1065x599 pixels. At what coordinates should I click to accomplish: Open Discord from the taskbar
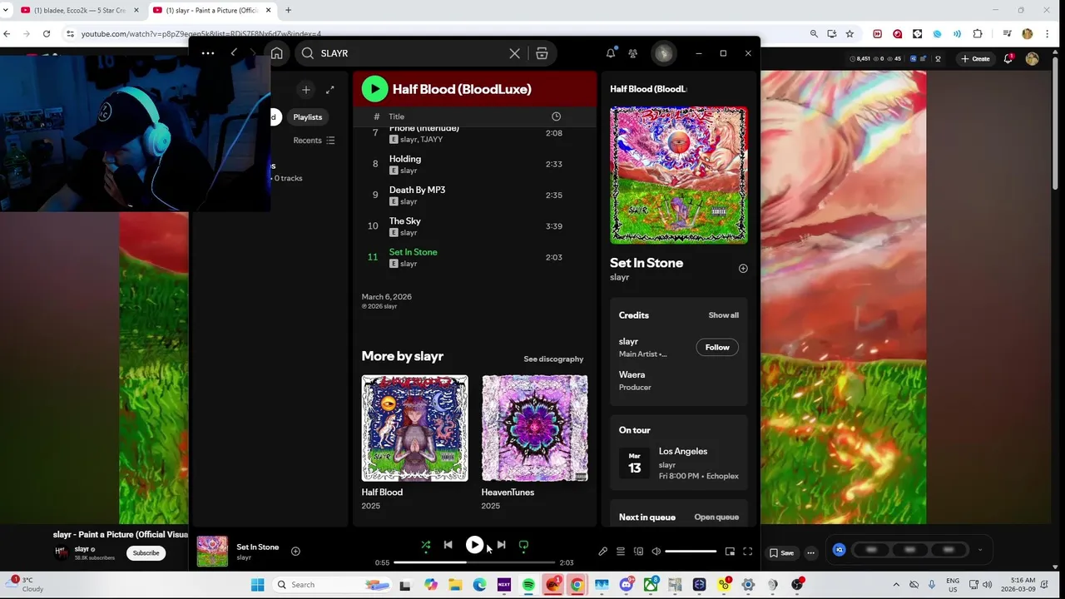click(x=626, y=585)
